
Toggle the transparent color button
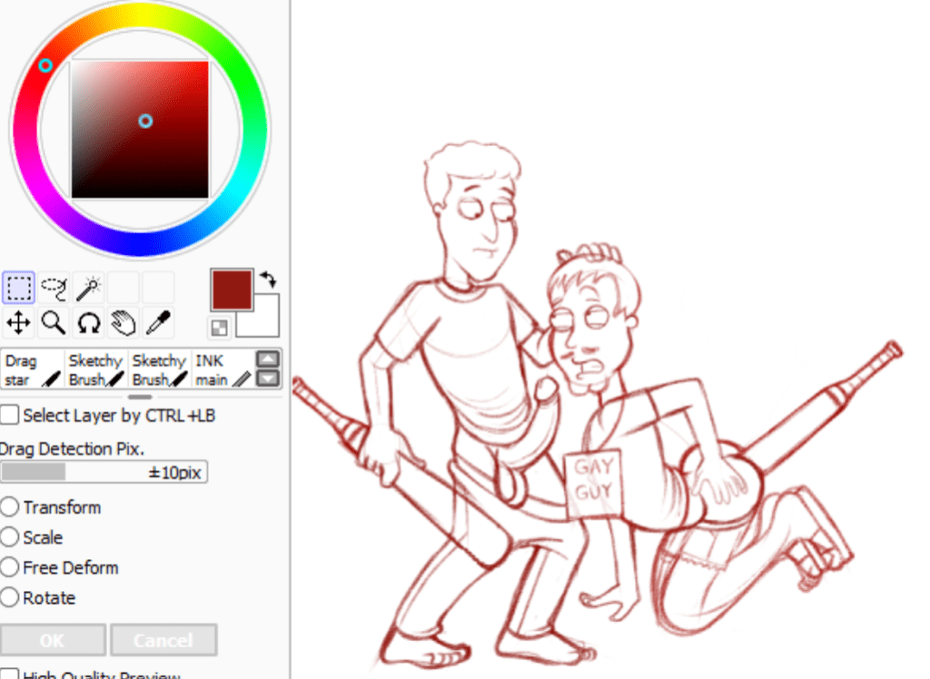point(219,327)
